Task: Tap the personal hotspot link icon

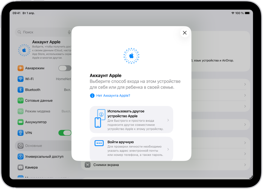Action: coord(21,111)
